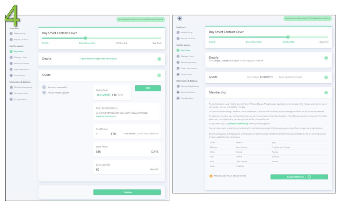This screenshot has height=207, width=345.
Task: Click info icon beside 'When is a claim valid?'
Action: coord(44,87)
